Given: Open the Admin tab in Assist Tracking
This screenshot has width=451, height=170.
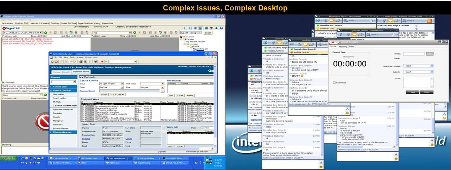Looking at the screenshot, I should click(x=352, y=46).
